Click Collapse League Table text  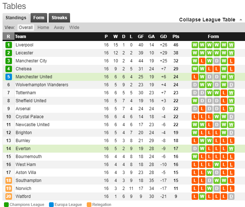207,20
